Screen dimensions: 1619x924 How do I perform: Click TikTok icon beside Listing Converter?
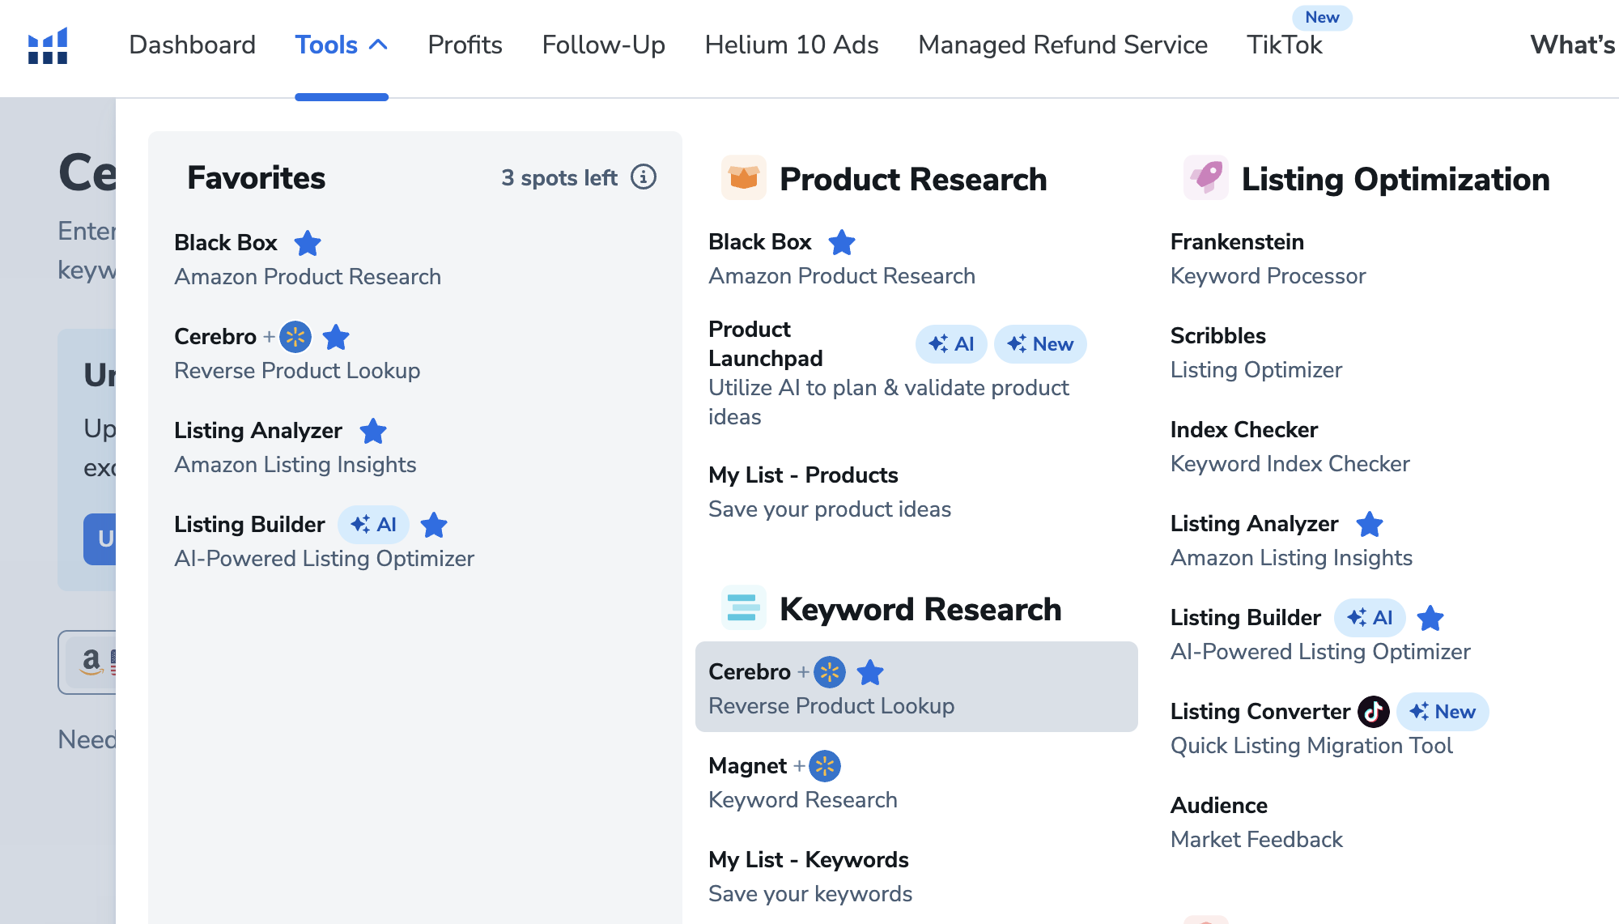coord(1373,711)
